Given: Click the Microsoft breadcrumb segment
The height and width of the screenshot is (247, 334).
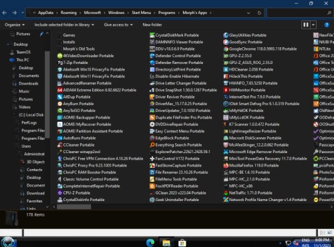Looking at the screenshot, I should (92, 13).
